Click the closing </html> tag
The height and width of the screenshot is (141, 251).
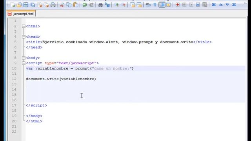click(34, 121)
